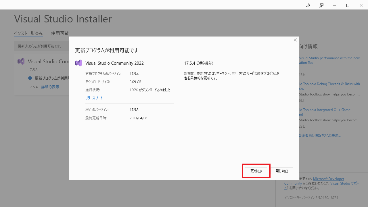Image resolution: width=368 pixels, height=207 pixels.
Task: Click 開発者向け情報をさらに表示 link
Action: [x=319, y=135]
